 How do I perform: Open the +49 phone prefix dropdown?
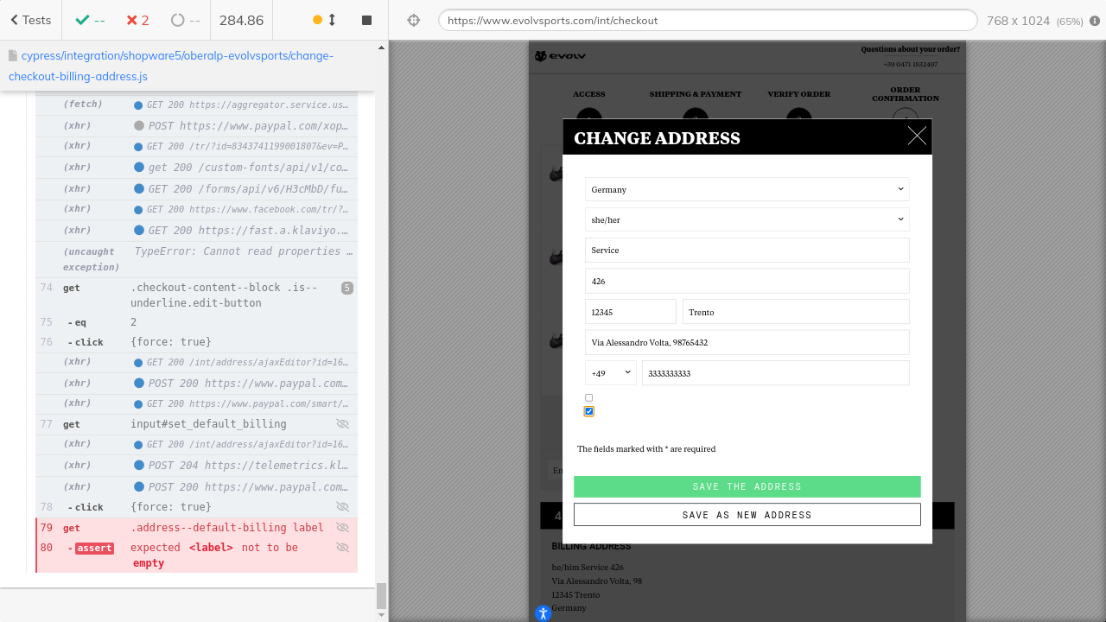610,373
